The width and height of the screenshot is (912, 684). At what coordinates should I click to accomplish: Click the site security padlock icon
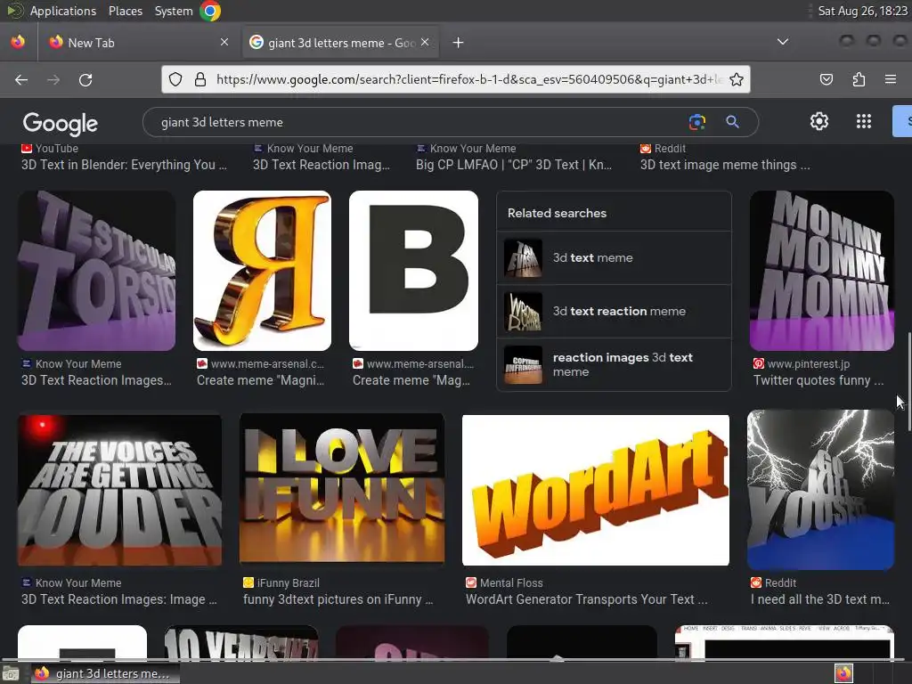click(x=200, y=79)
